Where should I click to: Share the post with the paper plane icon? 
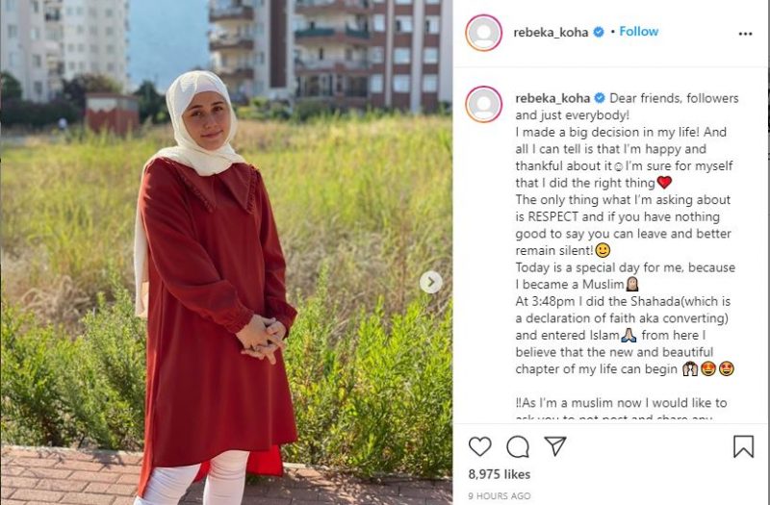(555, 446)
